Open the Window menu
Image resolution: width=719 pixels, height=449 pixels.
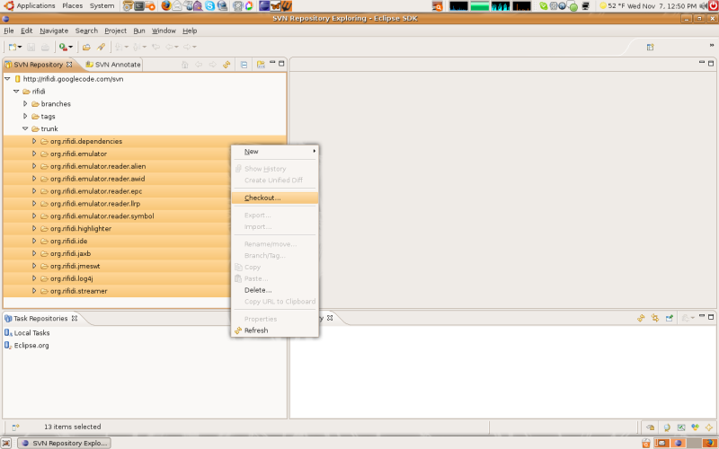(x=164, y=31)
